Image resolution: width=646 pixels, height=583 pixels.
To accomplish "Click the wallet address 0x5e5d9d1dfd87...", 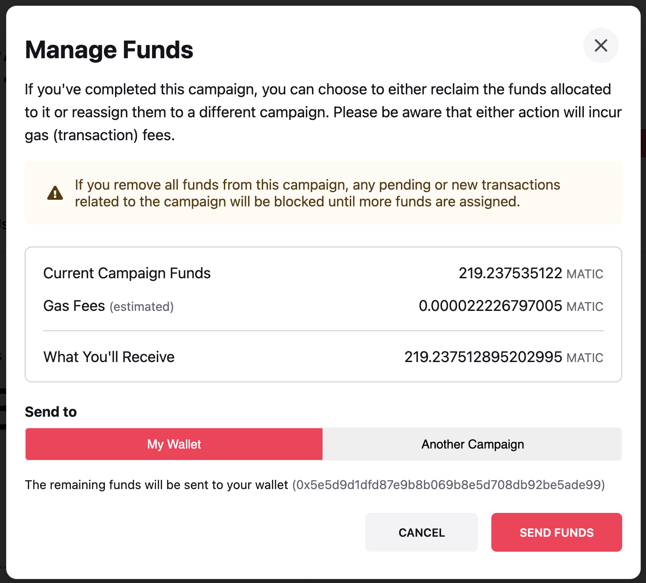I will pos(449,485).
